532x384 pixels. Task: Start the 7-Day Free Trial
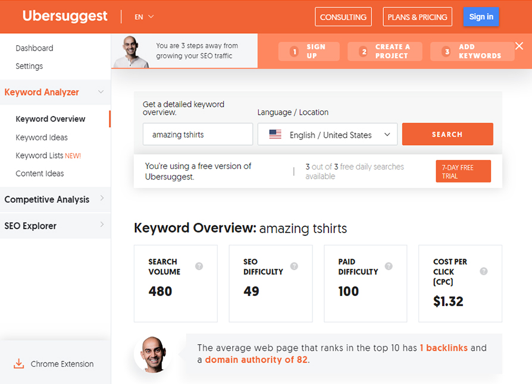click(x=463, y=171)
